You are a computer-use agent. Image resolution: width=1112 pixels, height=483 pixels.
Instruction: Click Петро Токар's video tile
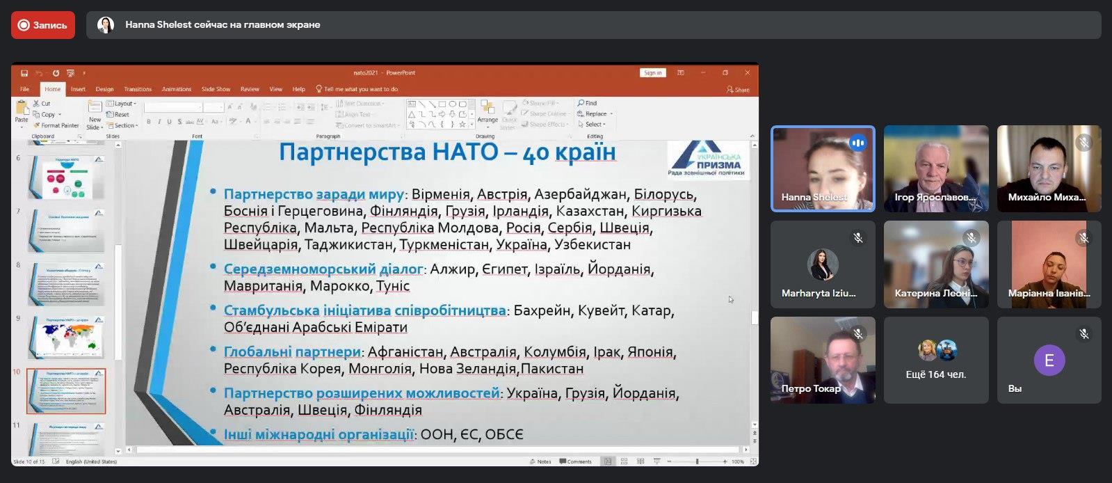[x=823, y=360]
